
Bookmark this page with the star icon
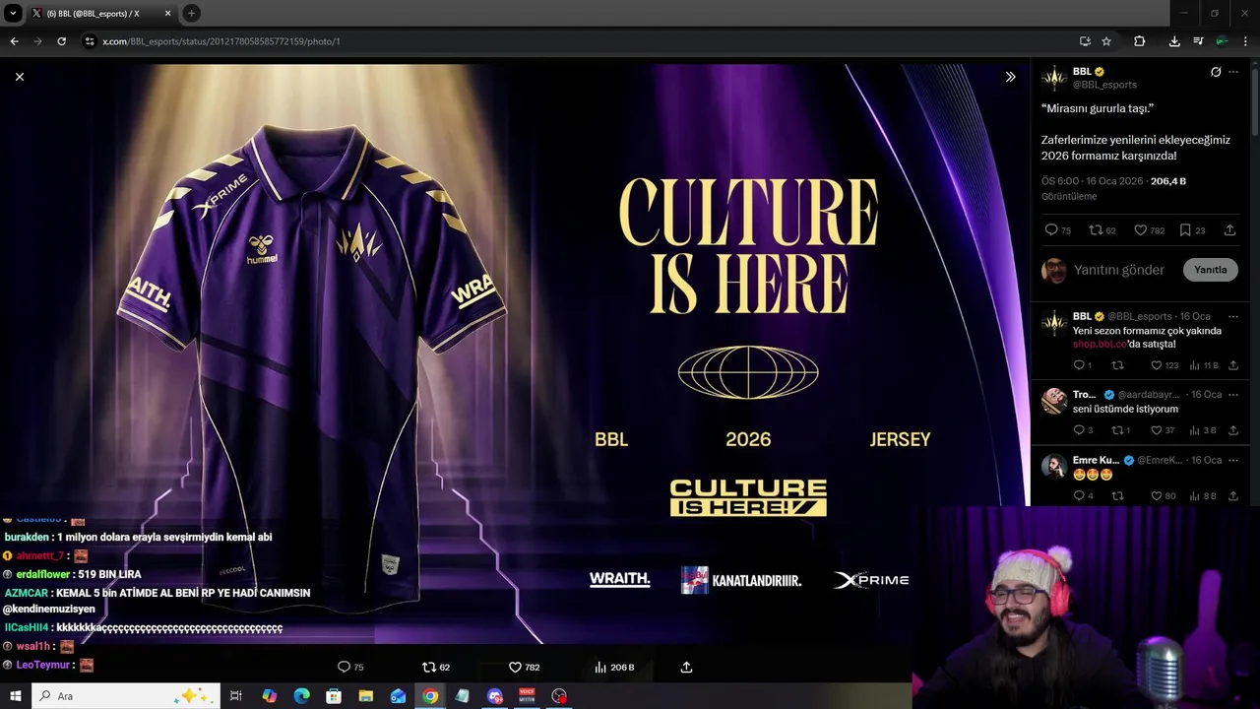click(1106, 41)
